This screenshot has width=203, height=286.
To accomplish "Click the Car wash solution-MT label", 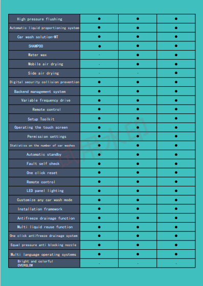I will [x=38, y=37].
